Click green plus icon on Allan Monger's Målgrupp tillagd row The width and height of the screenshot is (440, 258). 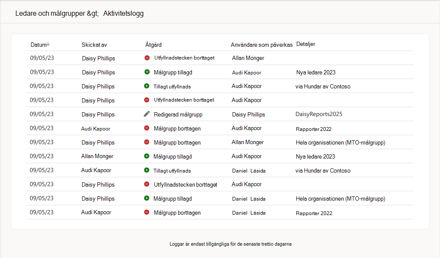tap(147, 156)
